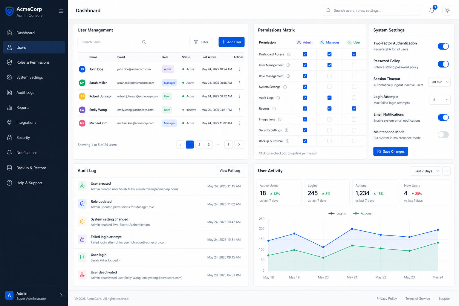
Task: Open the notifications bell icon
Action: point(432,10)
